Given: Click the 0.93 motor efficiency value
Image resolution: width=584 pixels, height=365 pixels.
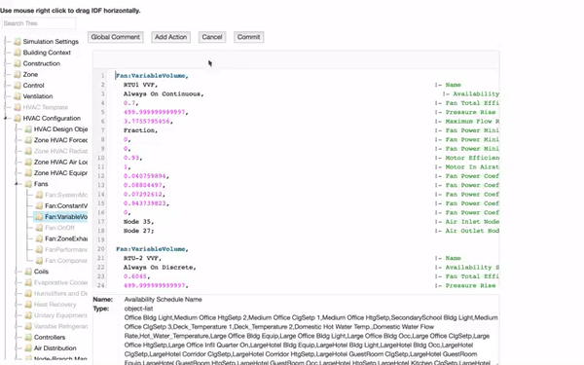Looking at the screenshot, I should pos(132,158).
